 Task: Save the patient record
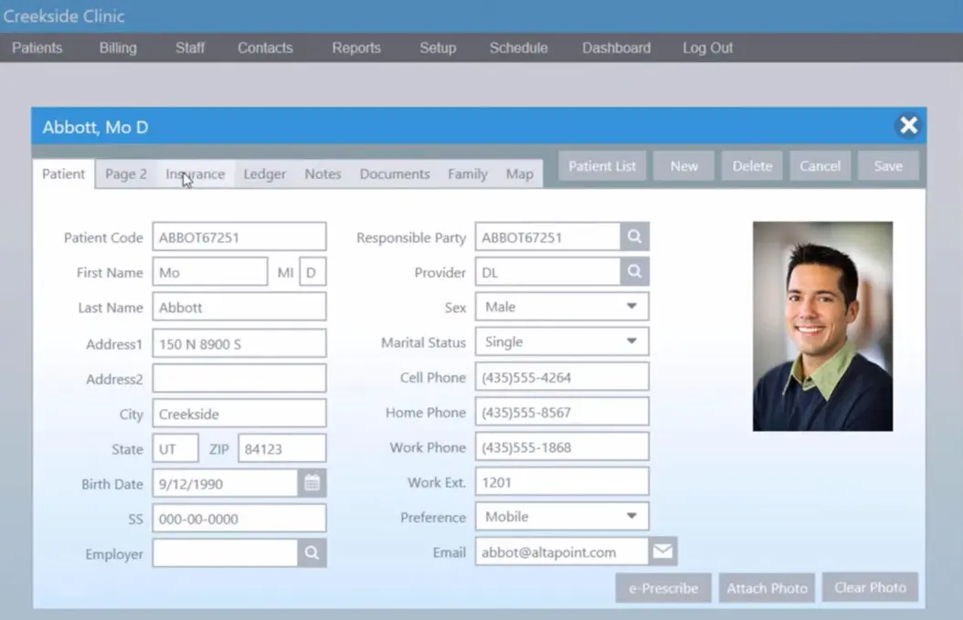click(887, 165)
